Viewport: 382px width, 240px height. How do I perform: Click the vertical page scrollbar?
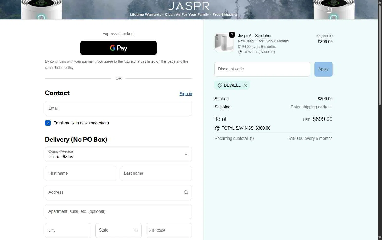pos(380,55)
